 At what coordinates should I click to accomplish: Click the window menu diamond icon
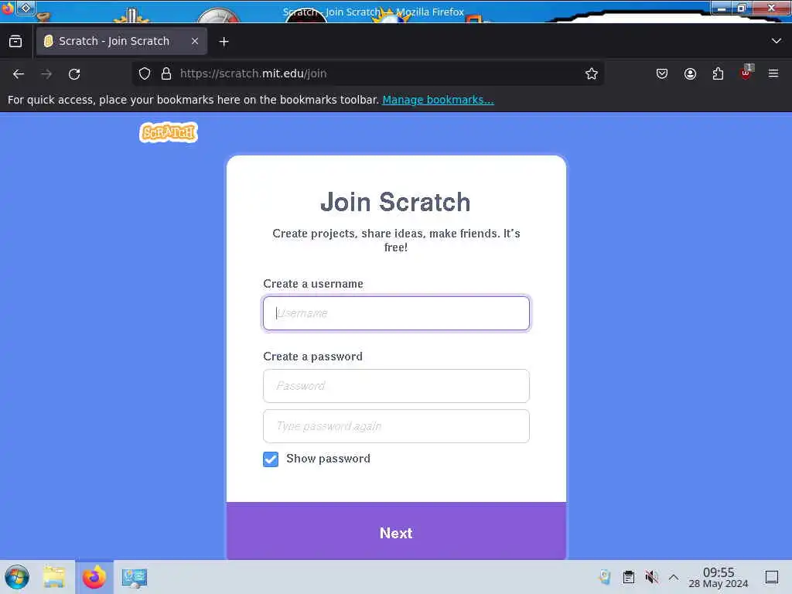[26, 8]
